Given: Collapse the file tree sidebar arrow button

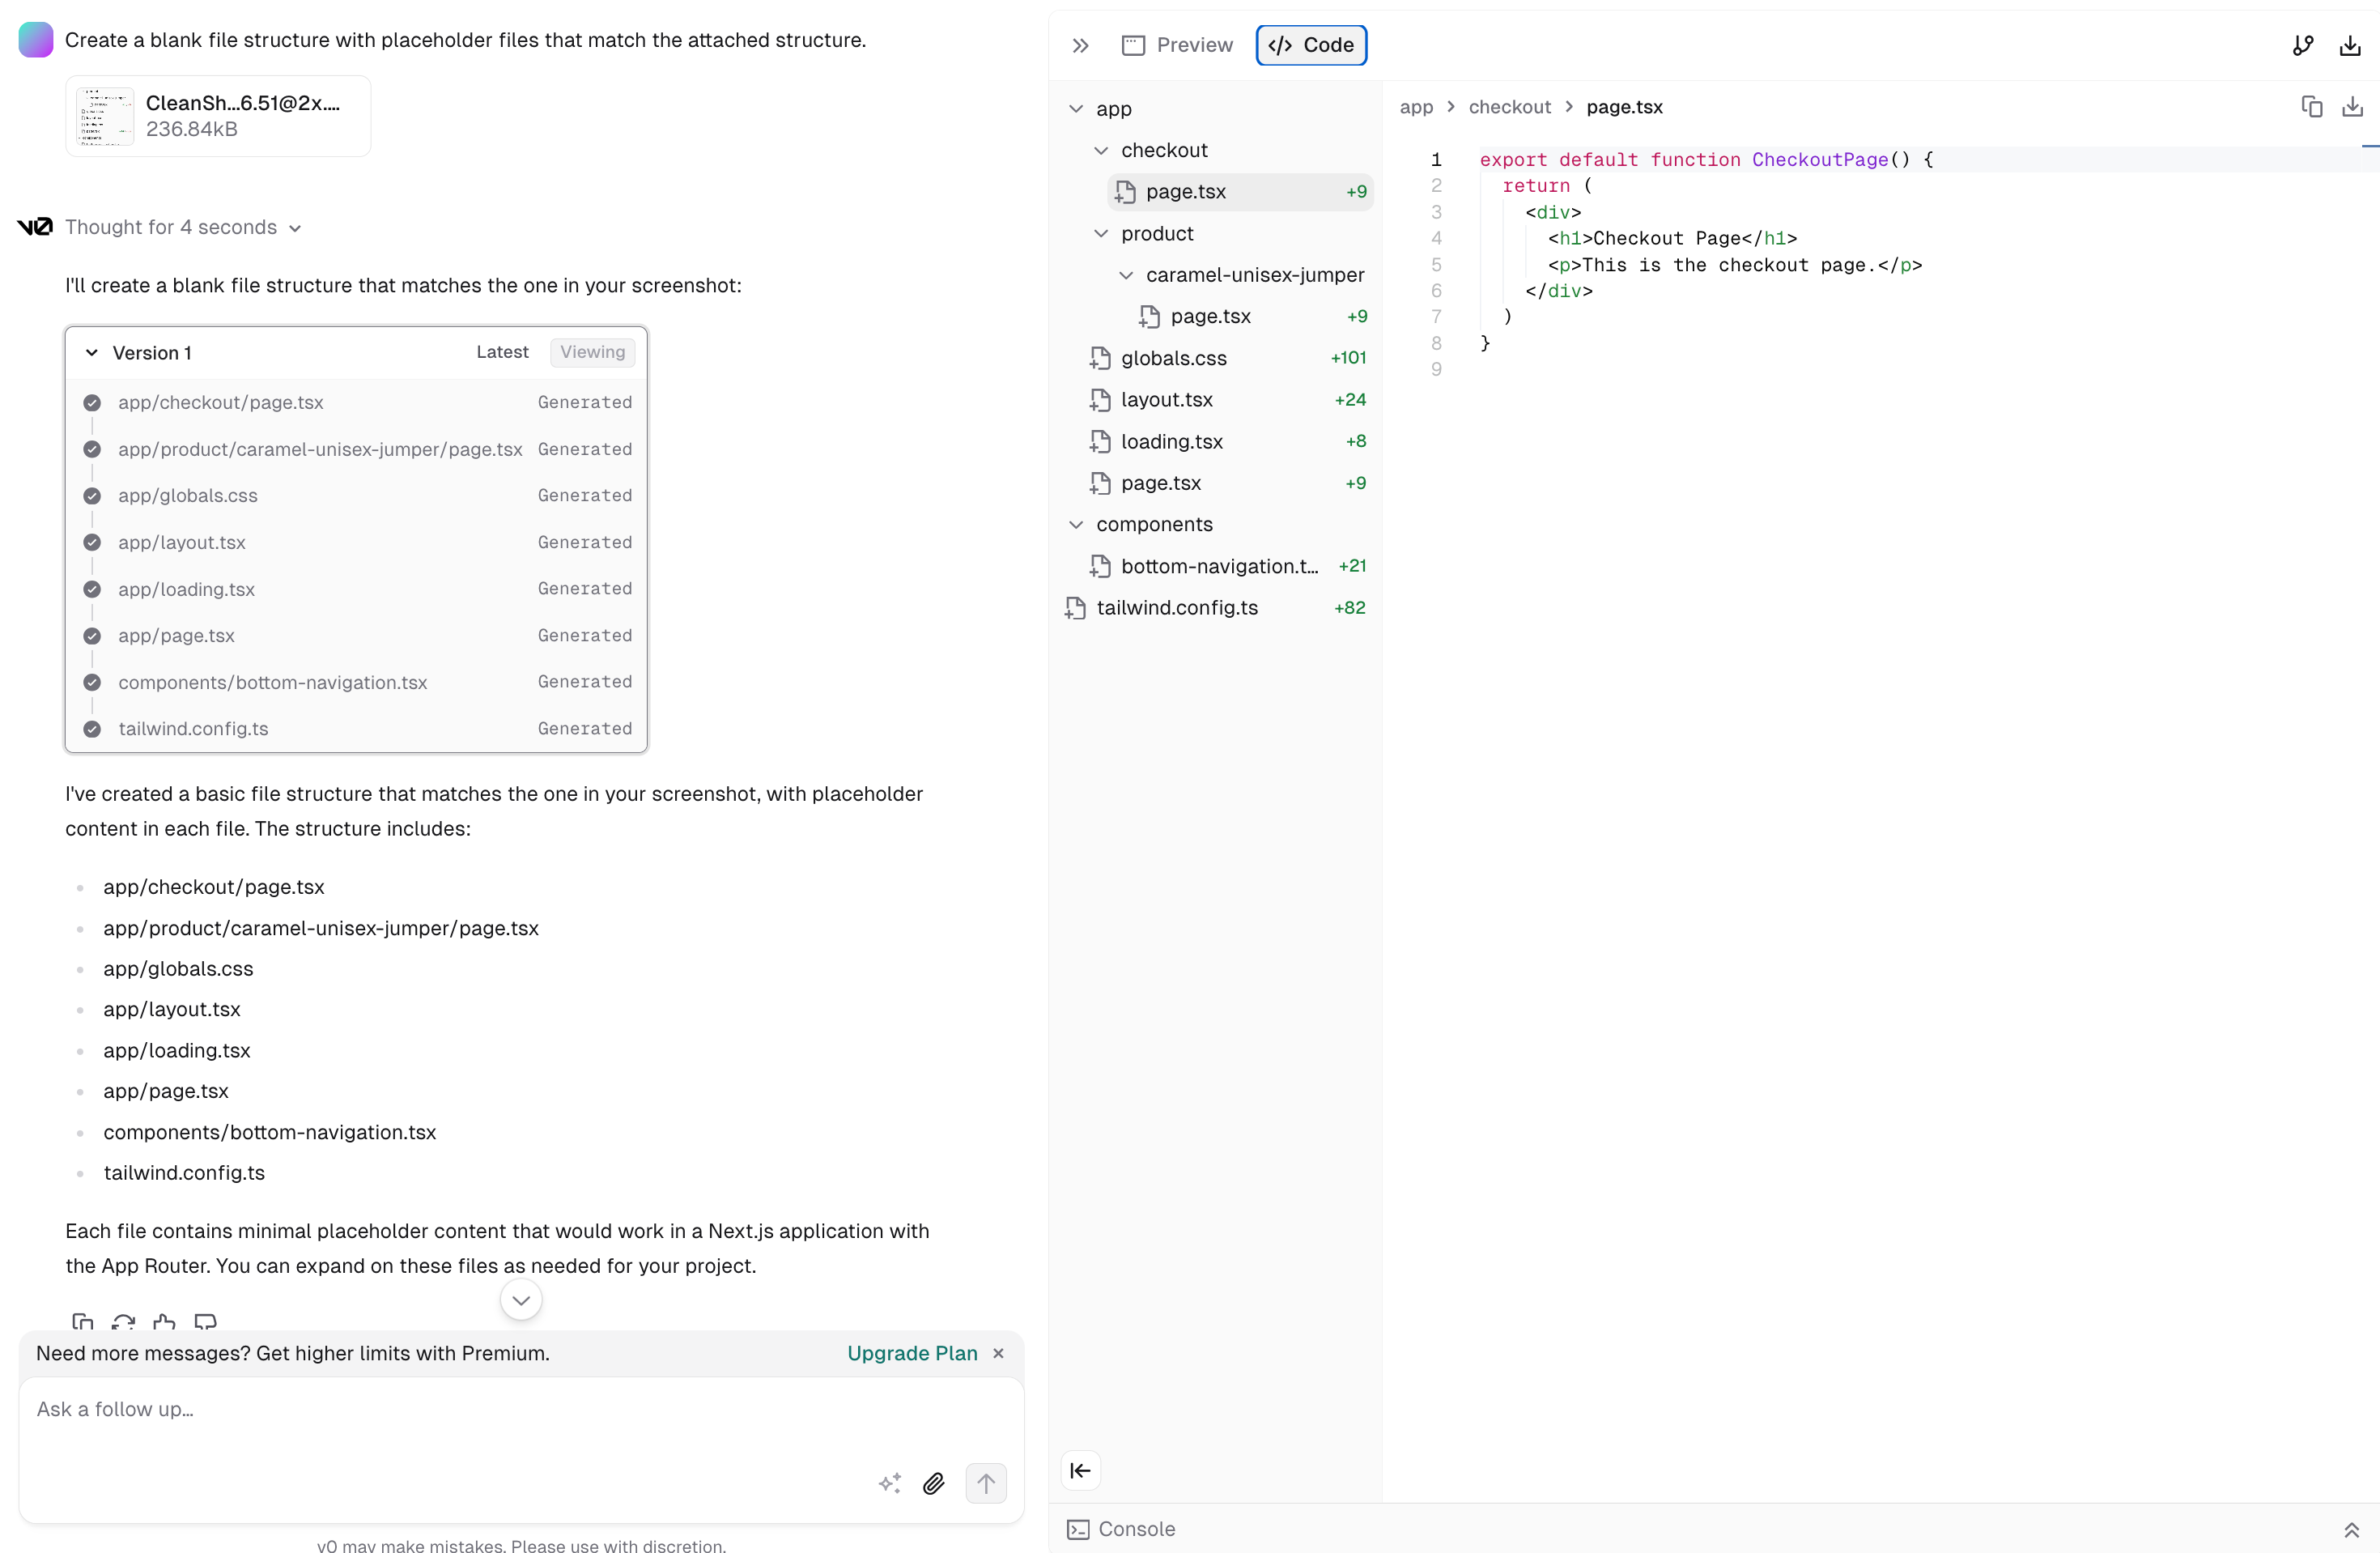Looking at the screenshot, I should click(1080, 1470).
